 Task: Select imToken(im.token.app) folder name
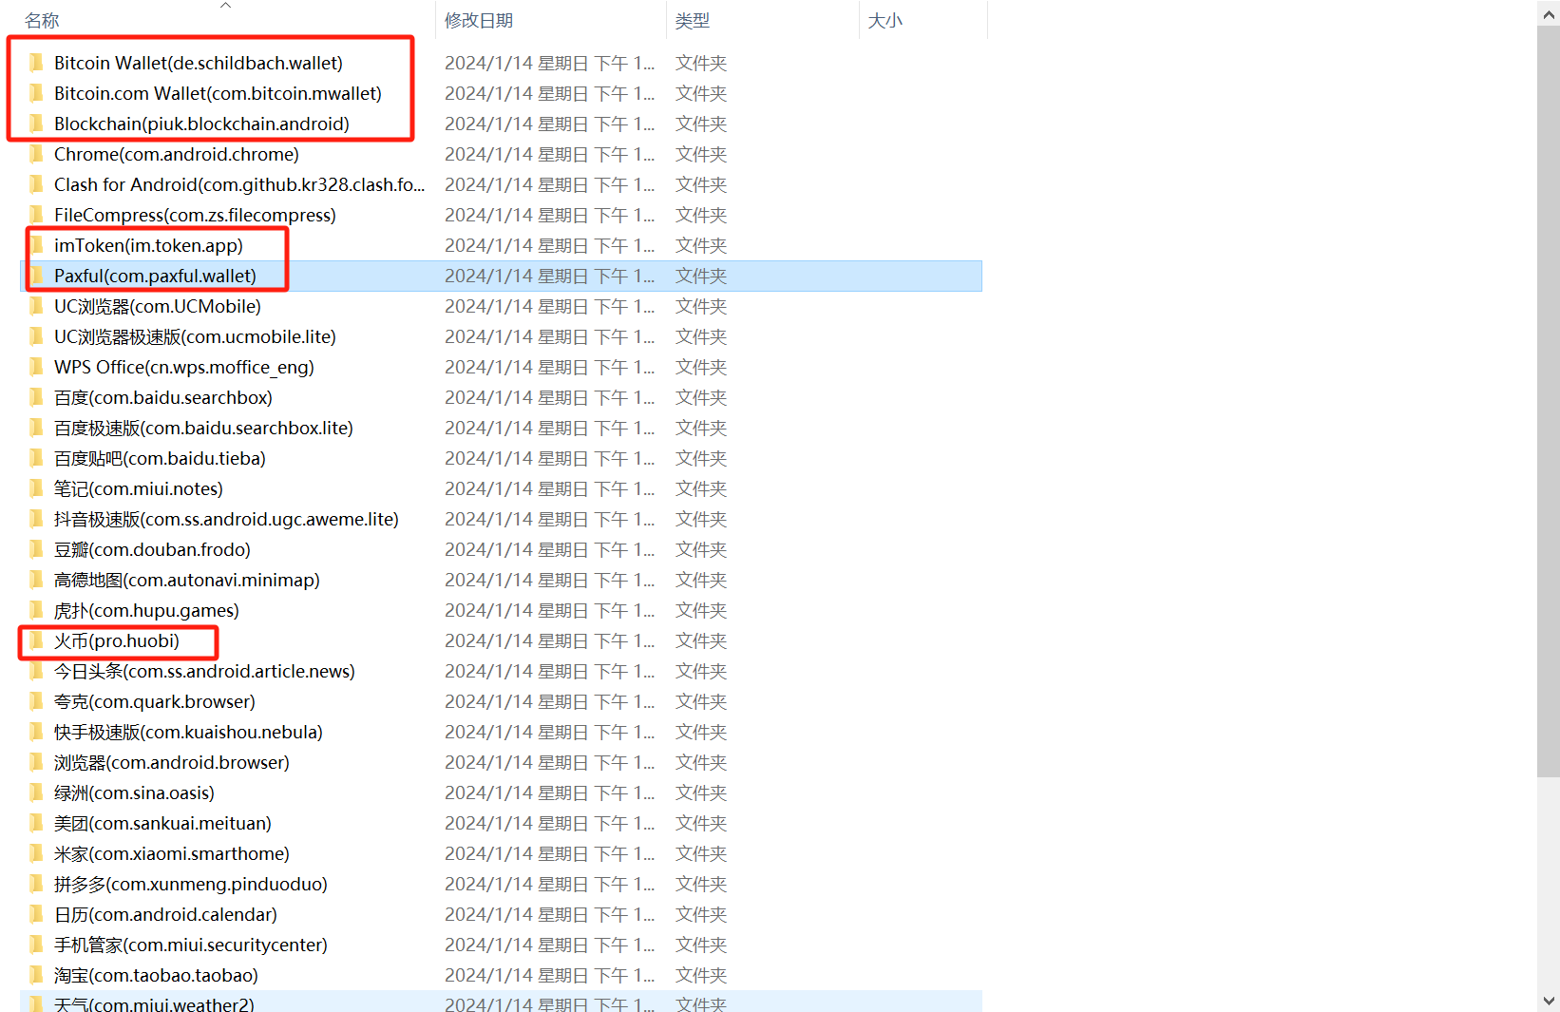[148, 245]
